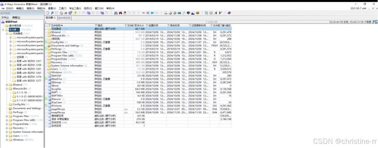Open the 帮助(H) menu

point(110,9)
